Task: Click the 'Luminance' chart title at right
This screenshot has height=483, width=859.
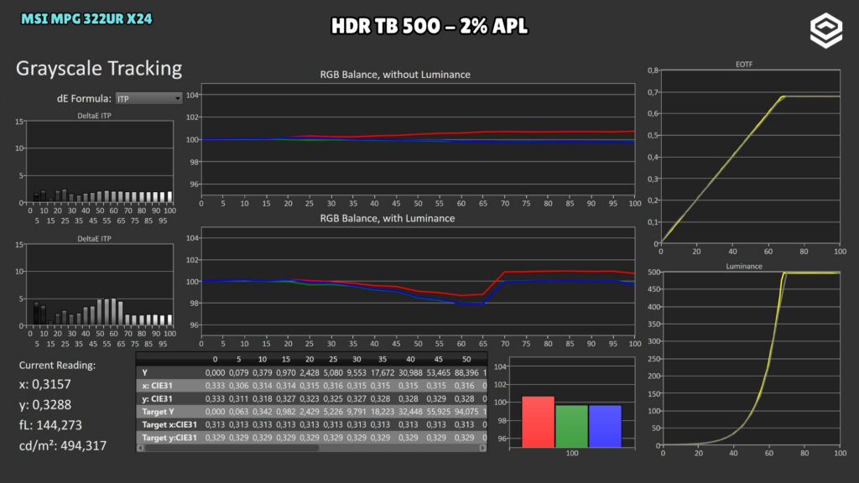Action: pos(744,266)
